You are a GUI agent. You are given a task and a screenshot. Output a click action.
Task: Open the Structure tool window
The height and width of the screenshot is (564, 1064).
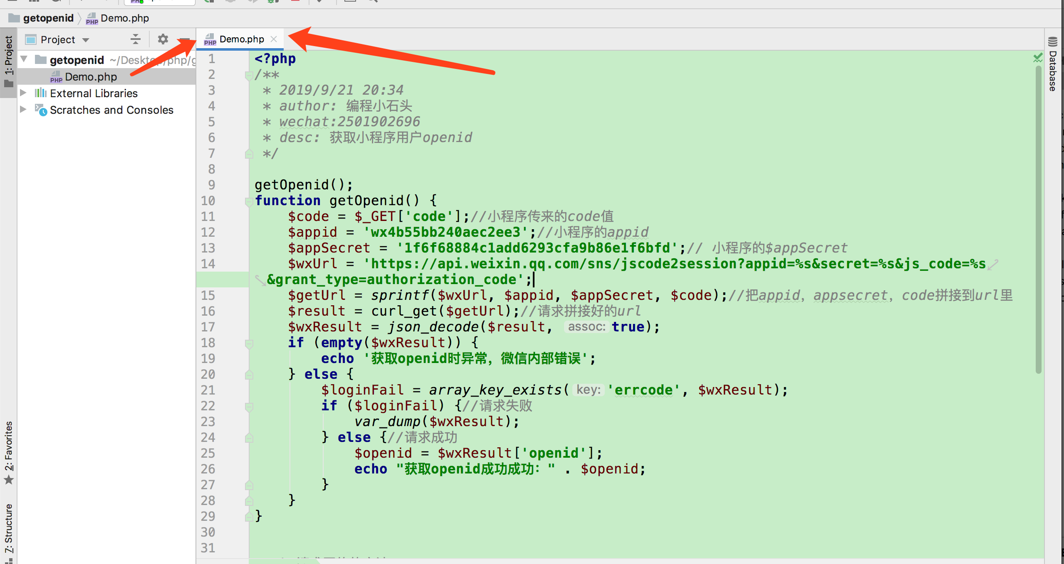coord(9,529)
